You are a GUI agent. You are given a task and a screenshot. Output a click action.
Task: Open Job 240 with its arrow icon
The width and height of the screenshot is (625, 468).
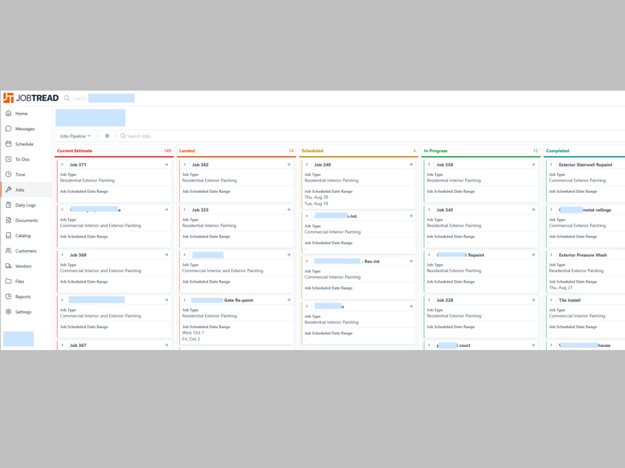pos(411,164)
